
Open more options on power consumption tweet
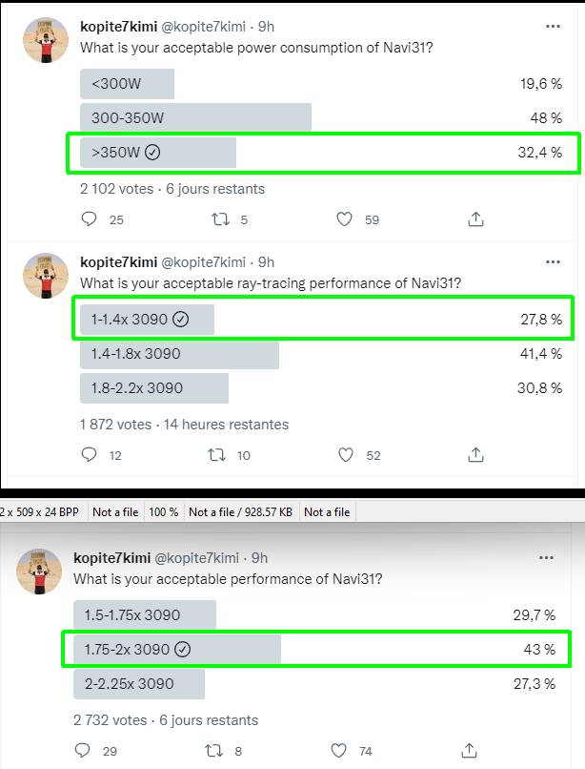pyautogui.click(x=553, y=26)
